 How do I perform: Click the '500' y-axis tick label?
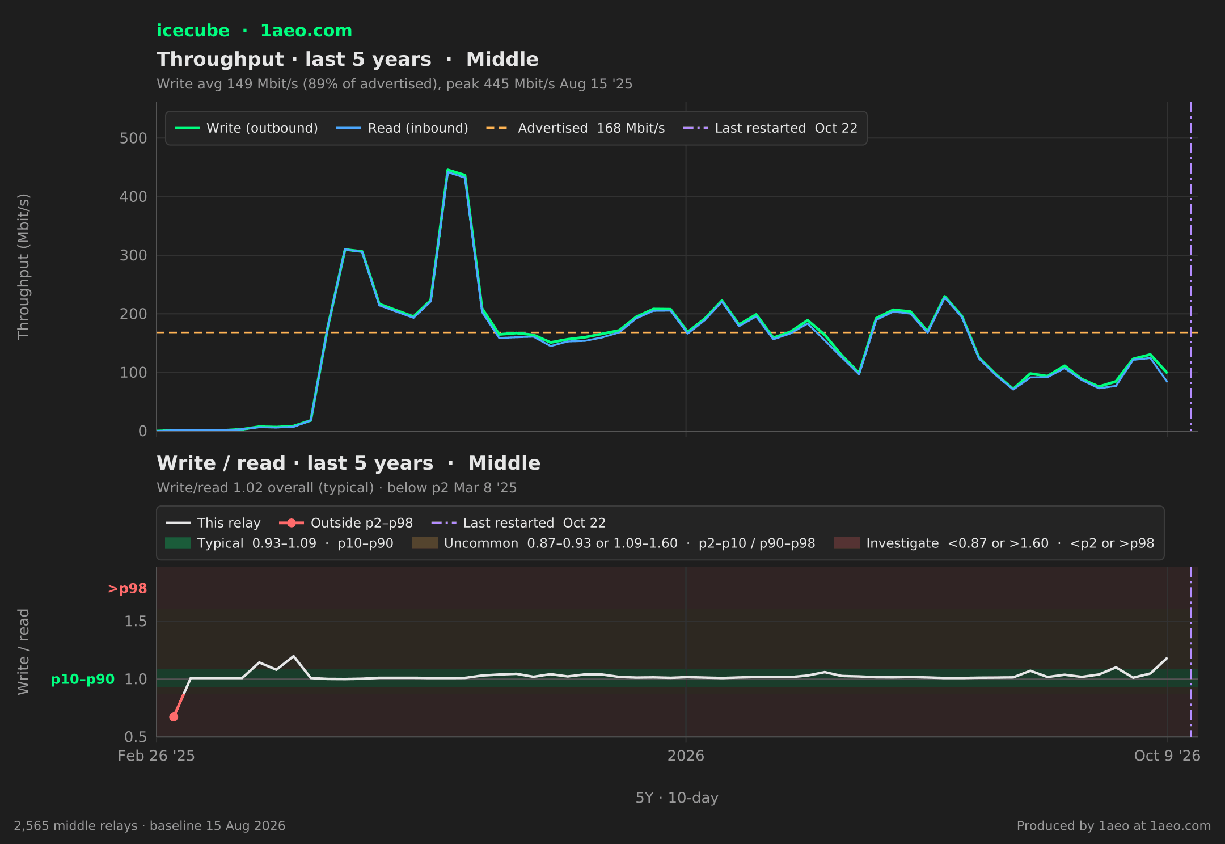133,138
